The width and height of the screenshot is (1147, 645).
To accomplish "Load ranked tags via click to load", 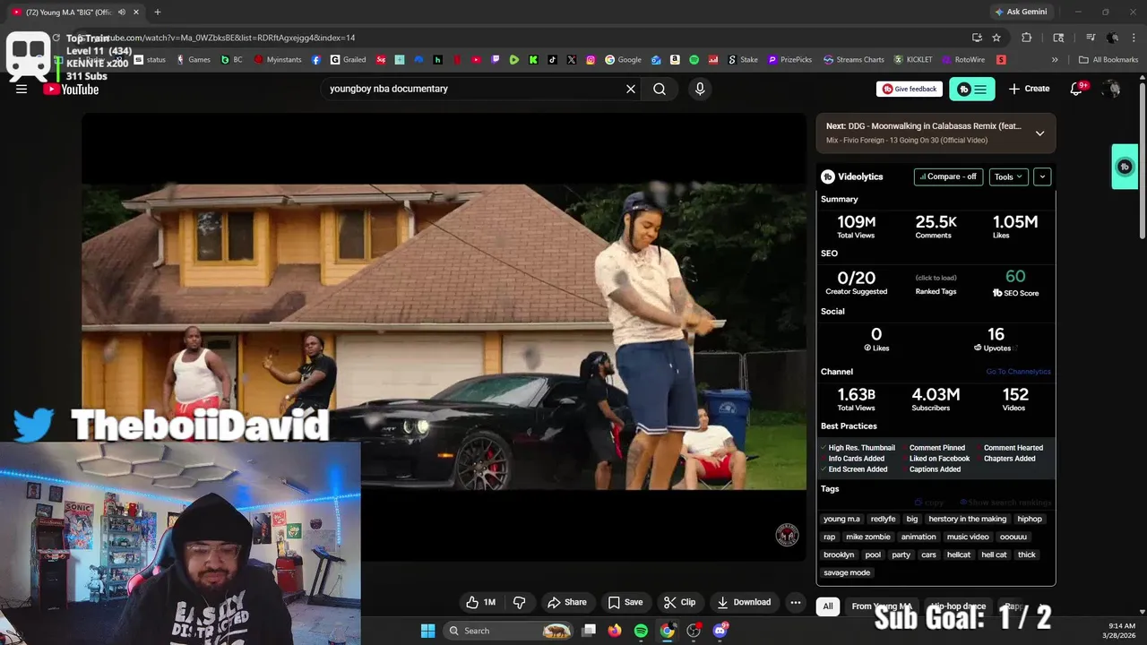I will click(936, 278).
